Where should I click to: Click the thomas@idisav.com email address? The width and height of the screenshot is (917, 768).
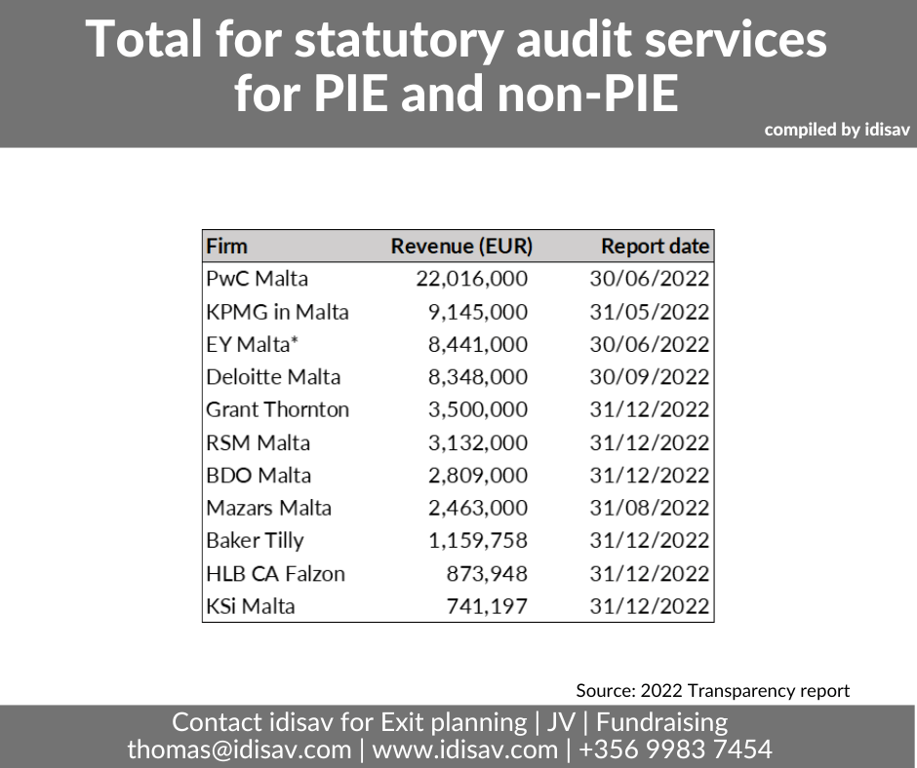pos(239,749)
